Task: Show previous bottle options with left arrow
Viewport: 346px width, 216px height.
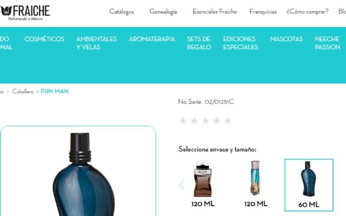Action: (x=182, y=185)
